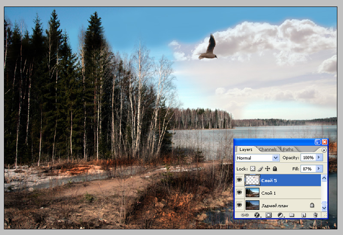The width and height of the screenshot is (343, 235).
Task: Click the lock icon on Задний план
Action: (312, 205)
